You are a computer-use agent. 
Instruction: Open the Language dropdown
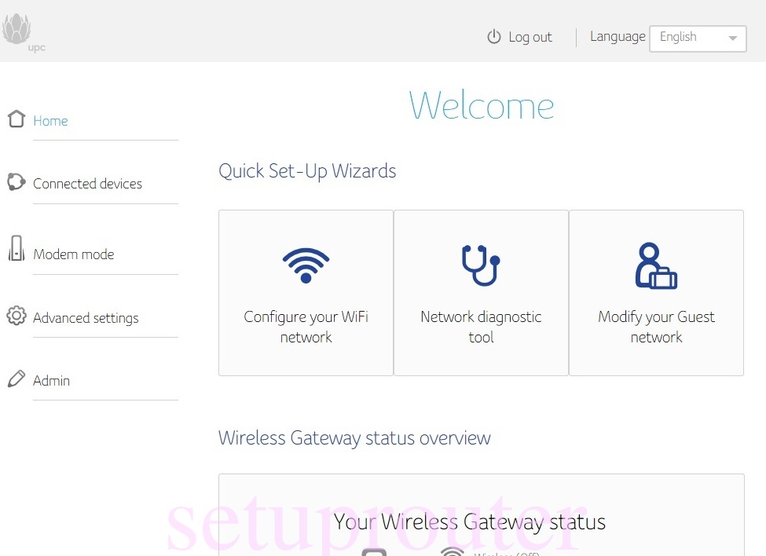[x=698, y=38]
